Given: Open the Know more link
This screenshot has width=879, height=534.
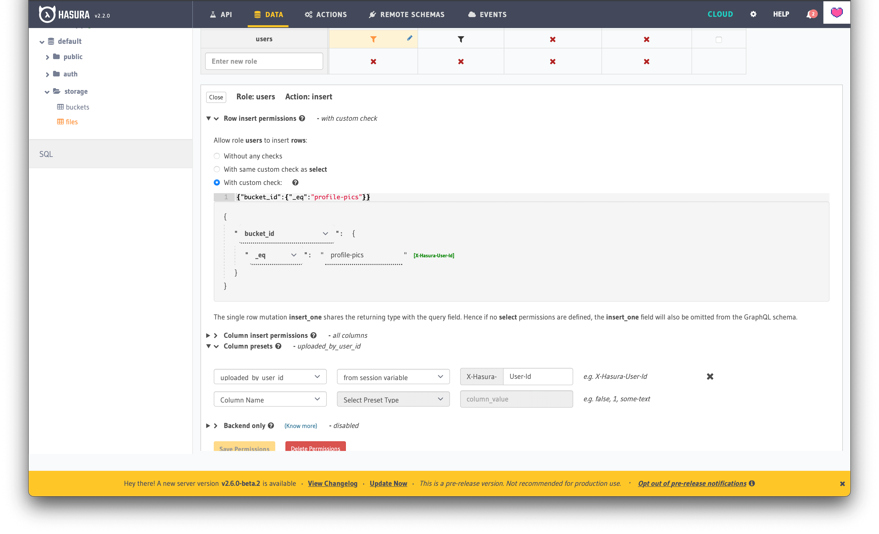Looking at the screenshot, I should 300,426.
